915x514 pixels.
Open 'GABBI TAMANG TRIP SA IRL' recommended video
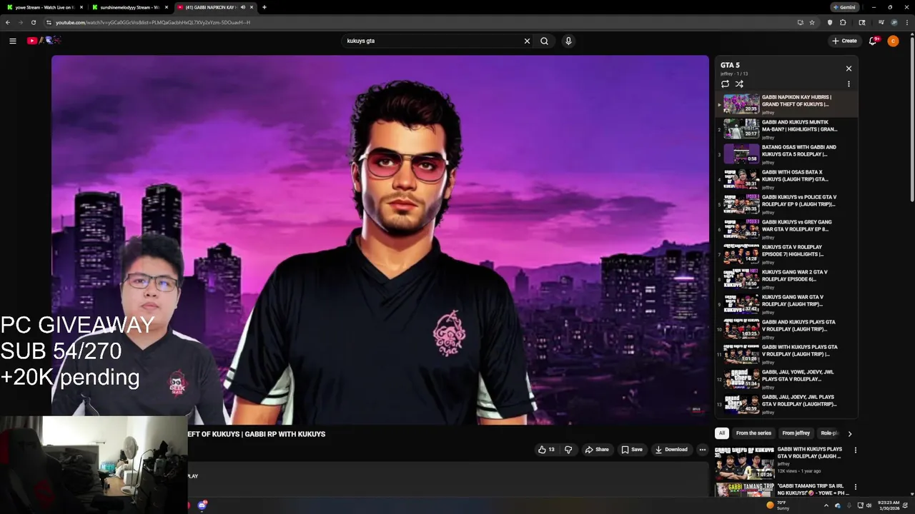[813, 489]
